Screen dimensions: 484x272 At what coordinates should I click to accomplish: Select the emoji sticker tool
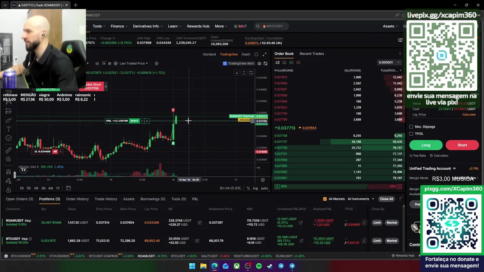click(8, 138)
